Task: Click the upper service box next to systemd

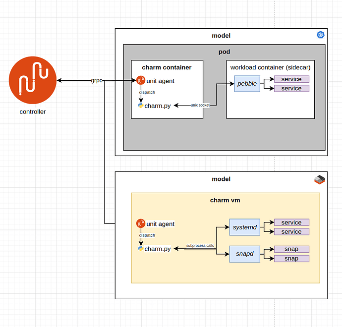Action: click(x=291, y=222)
